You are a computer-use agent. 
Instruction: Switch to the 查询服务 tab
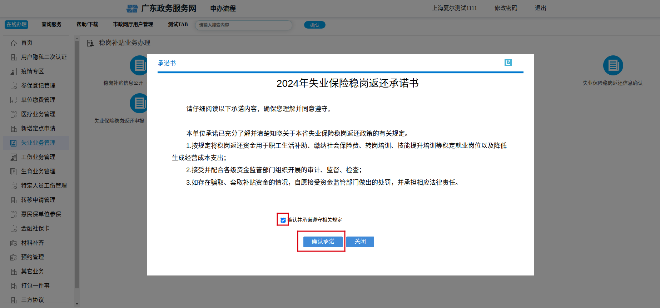pyautogui.click(x=51, y=25)
